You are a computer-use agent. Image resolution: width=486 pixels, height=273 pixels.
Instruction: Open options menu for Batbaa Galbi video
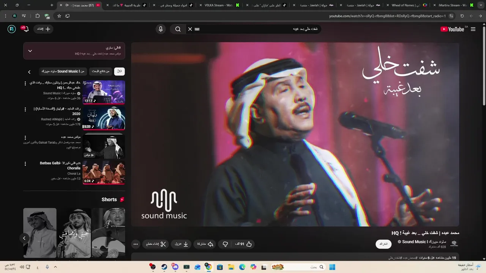(x=25, y=164)
